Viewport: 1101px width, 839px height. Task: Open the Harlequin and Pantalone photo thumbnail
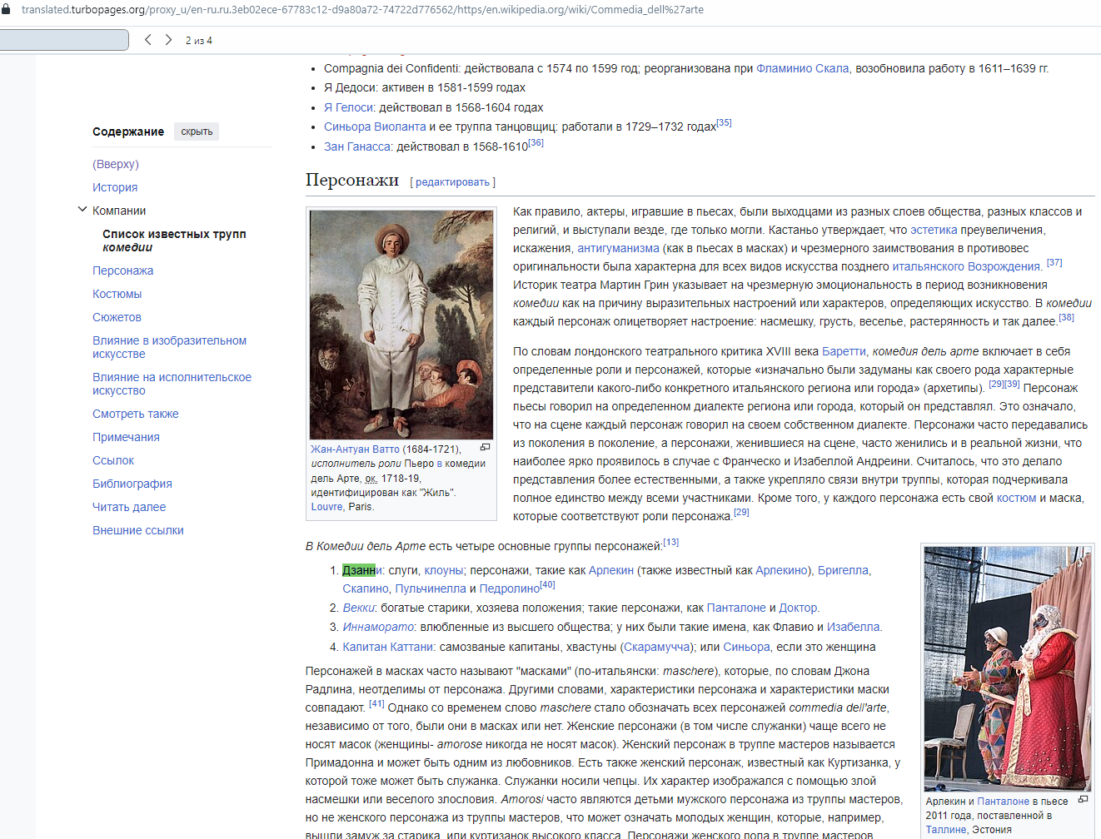[1007, 668]
